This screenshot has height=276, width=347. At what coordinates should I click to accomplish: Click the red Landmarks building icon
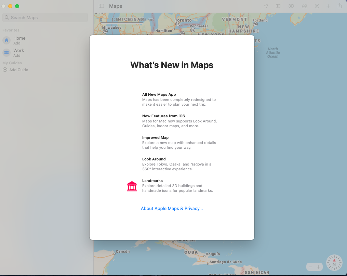[x=132, y=186]
